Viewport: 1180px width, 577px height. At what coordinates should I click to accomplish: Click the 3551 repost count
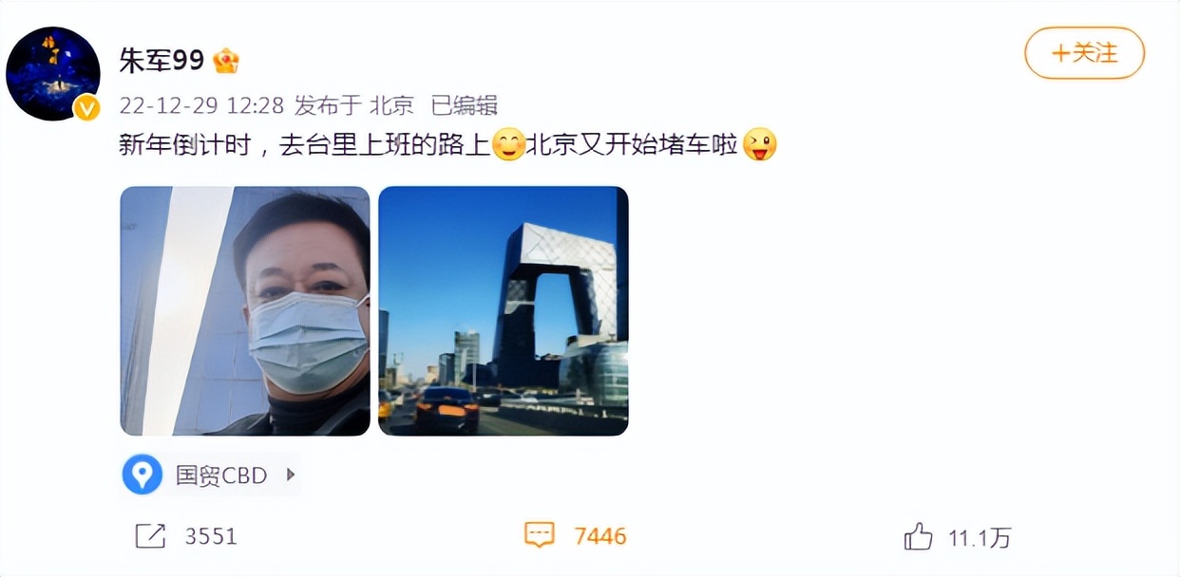pyautogui.click(x=211, y=536)
